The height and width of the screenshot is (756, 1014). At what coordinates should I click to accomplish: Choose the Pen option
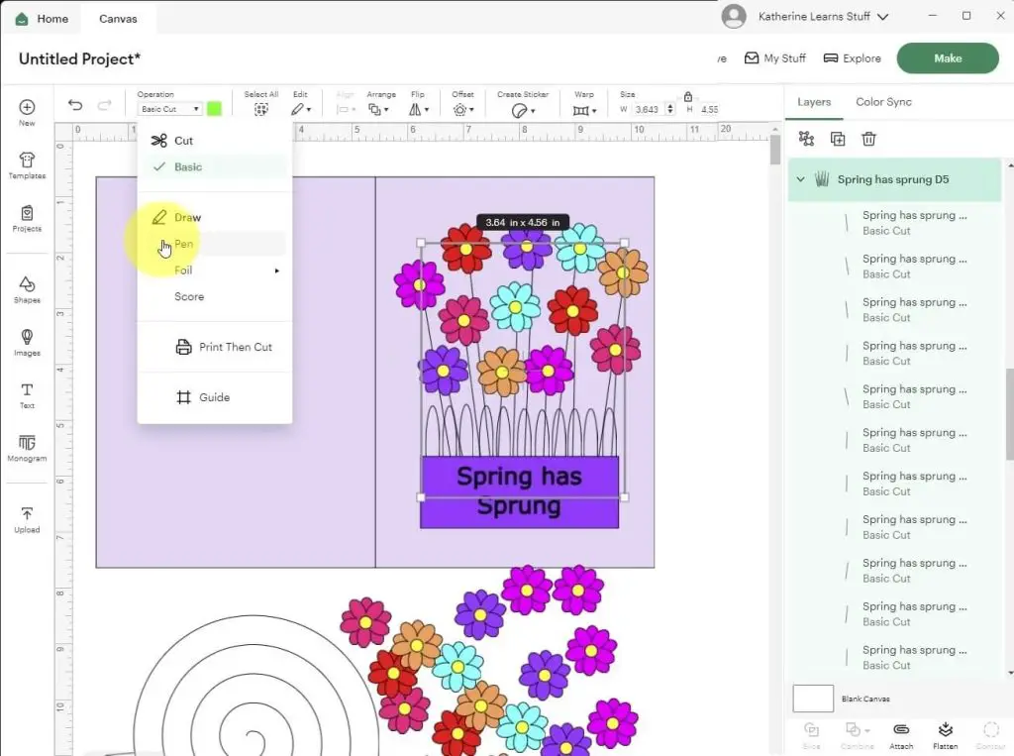(x=215, y=244)
